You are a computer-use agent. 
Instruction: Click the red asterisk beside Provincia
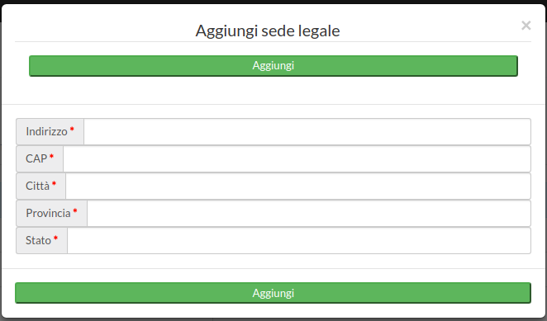point(75,210)
